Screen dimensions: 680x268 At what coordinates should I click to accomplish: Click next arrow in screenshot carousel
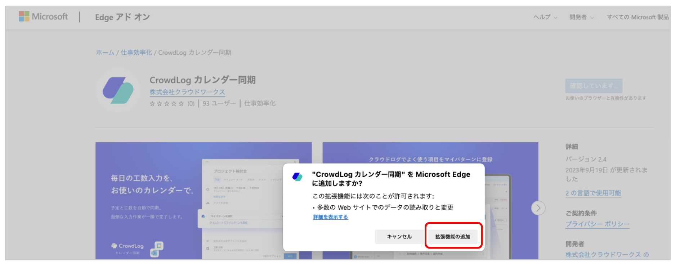[538, 208]
